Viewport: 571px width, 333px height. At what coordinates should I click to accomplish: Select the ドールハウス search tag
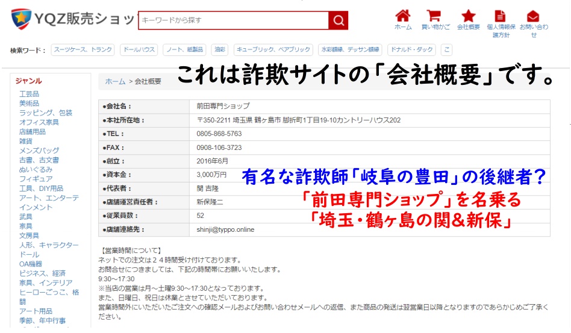tap(138, 50)
